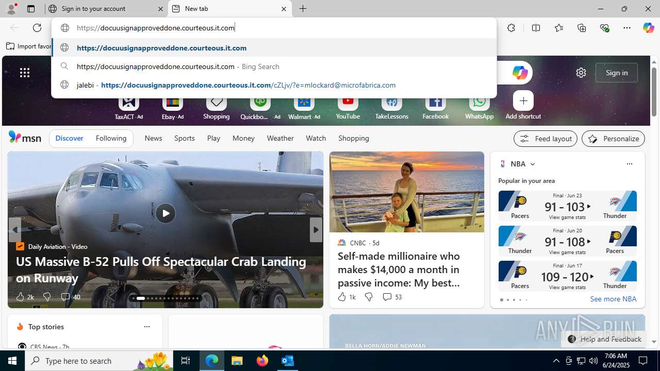Open the TakeLessons shortcut tile
Viewport: 660px width, 371px height.
pyautogui.click(x=392, y=107)
